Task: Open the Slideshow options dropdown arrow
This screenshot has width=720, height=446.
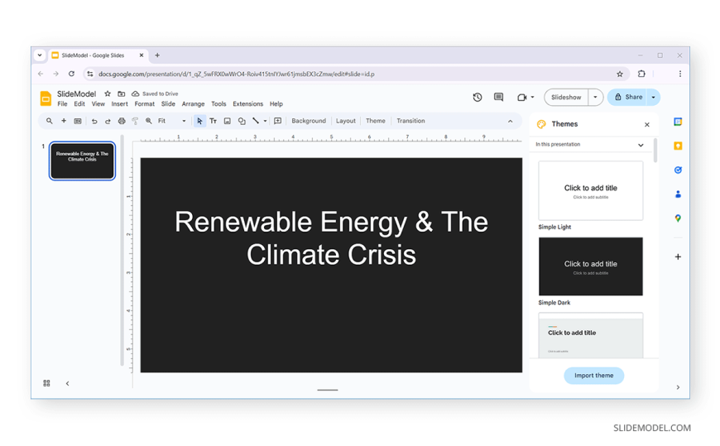Action: pos(595,98)
